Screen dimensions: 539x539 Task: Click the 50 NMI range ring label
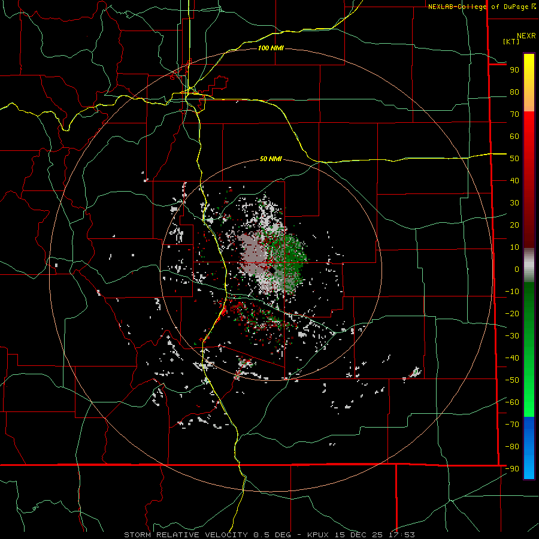(271, 159)
